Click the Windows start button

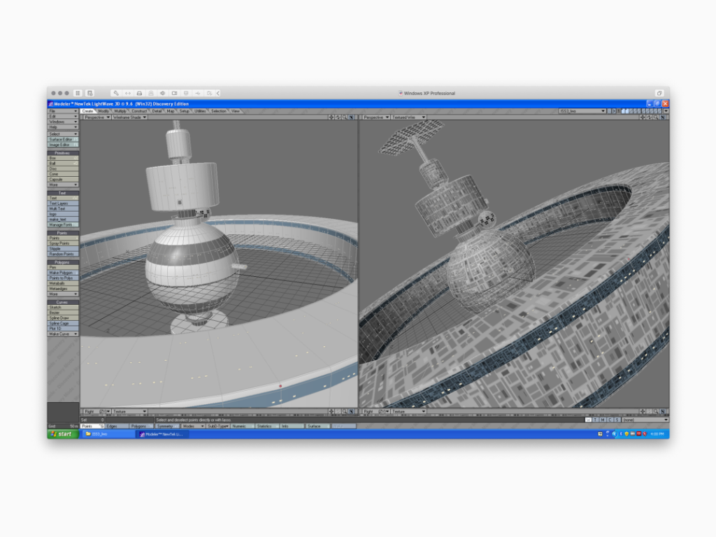pyautogui.click(x=63, y=434)
